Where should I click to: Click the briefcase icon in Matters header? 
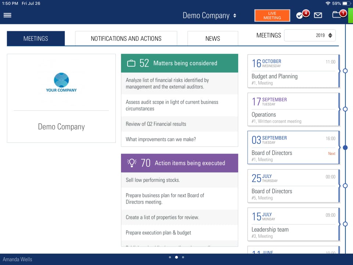pos(131,63)
